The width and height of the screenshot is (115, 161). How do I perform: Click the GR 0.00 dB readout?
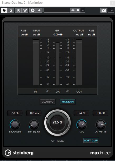[x=58, y=35]
